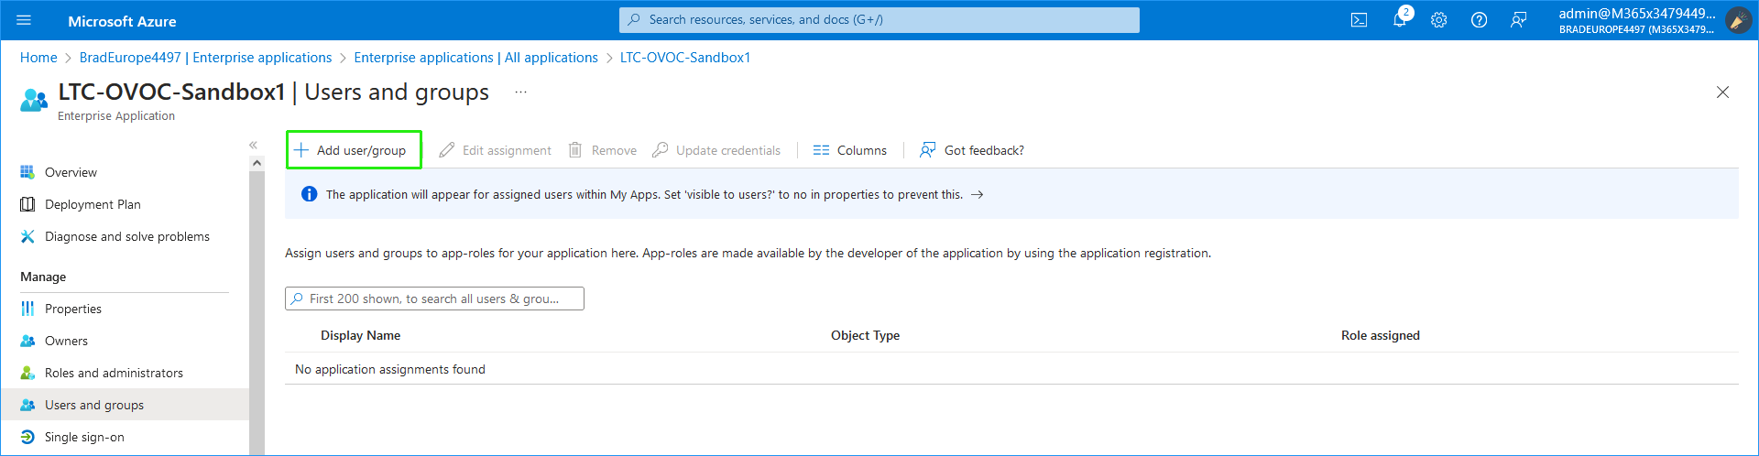1759x456 pixels.
Task: Click the Manage section heading
Action: click(x=43, y=277)
